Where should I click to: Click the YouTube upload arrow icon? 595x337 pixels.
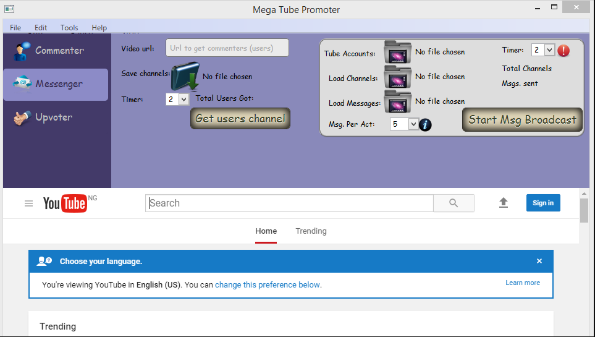pos(503,203)
